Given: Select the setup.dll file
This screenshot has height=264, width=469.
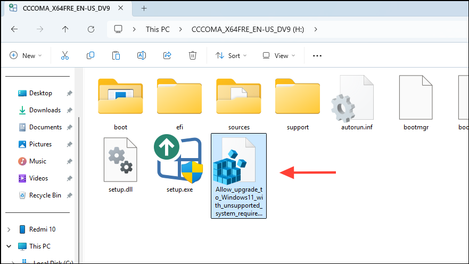Looking at the screenshot, I should 120,165.
